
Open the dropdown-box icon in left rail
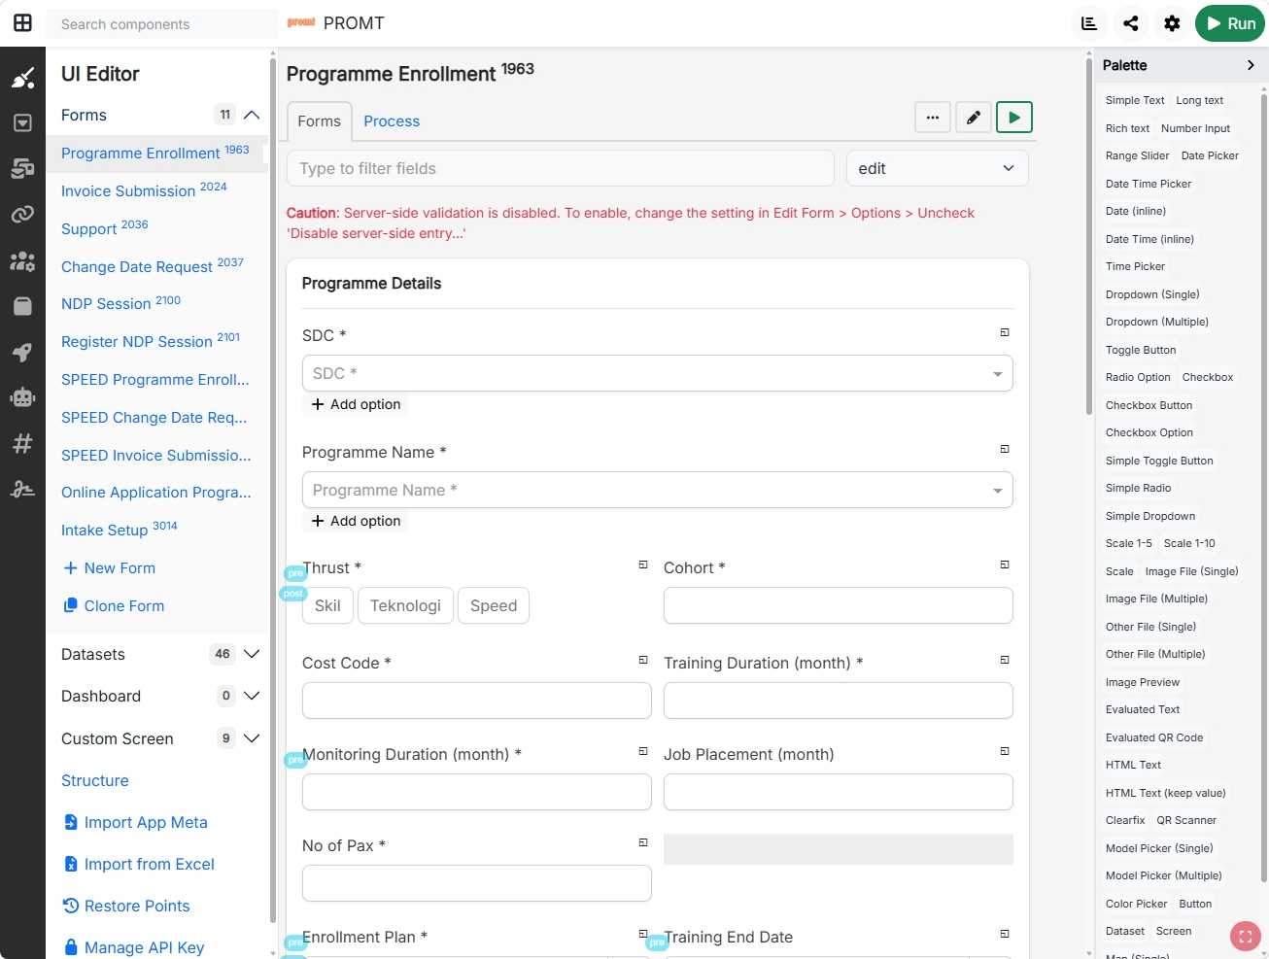click(22, 123)
